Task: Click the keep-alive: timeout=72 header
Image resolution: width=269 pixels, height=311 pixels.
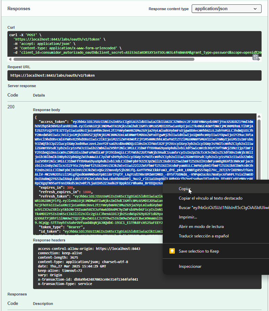Action: 60,270
